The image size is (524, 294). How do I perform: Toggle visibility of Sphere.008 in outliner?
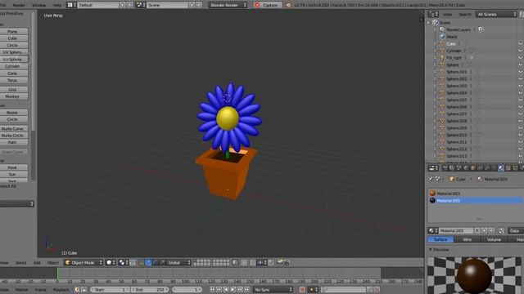[521, 121]
